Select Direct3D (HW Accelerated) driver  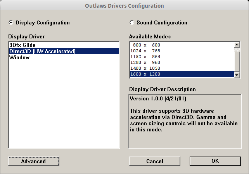64,51
